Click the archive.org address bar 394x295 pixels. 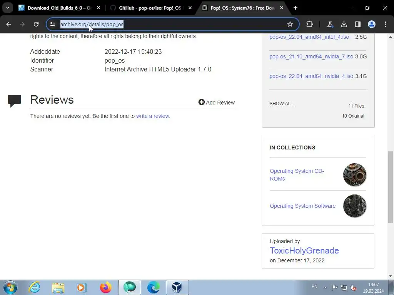coord(173,24)
